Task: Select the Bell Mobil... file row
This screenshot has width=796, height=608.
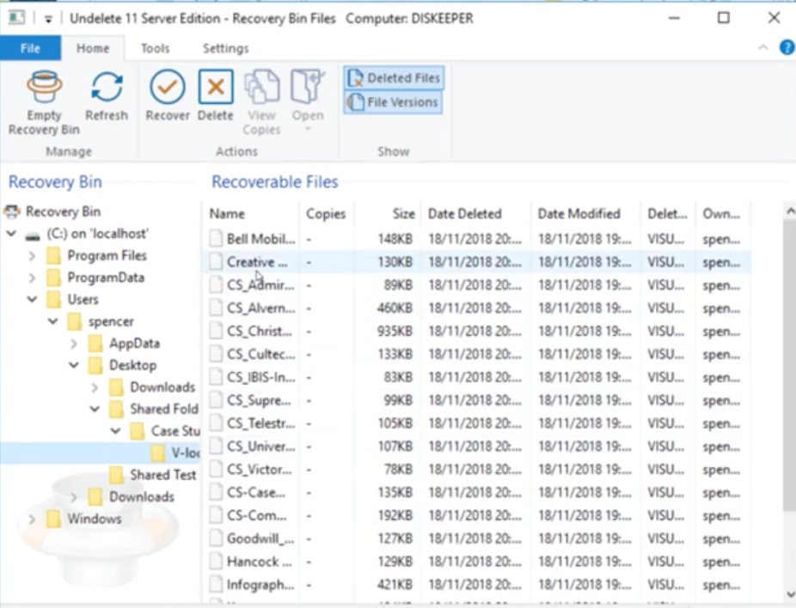Action: pyautogui.click(x=477, y=239)
